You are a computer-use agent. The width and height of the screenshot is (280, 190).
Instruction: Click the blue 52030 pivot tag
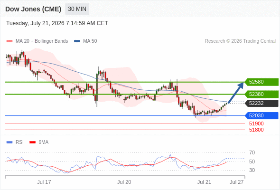coord(261,115)
